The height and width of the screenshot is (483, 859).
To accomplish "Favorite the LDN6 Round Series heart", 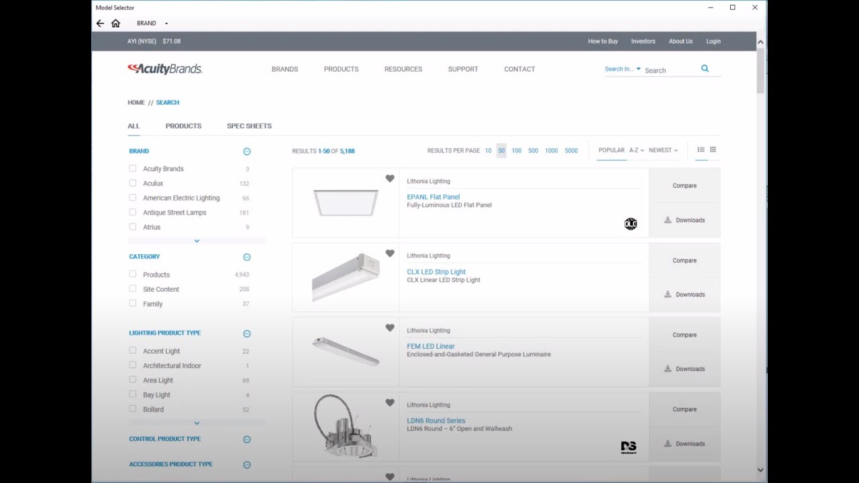I will point(390,402).
